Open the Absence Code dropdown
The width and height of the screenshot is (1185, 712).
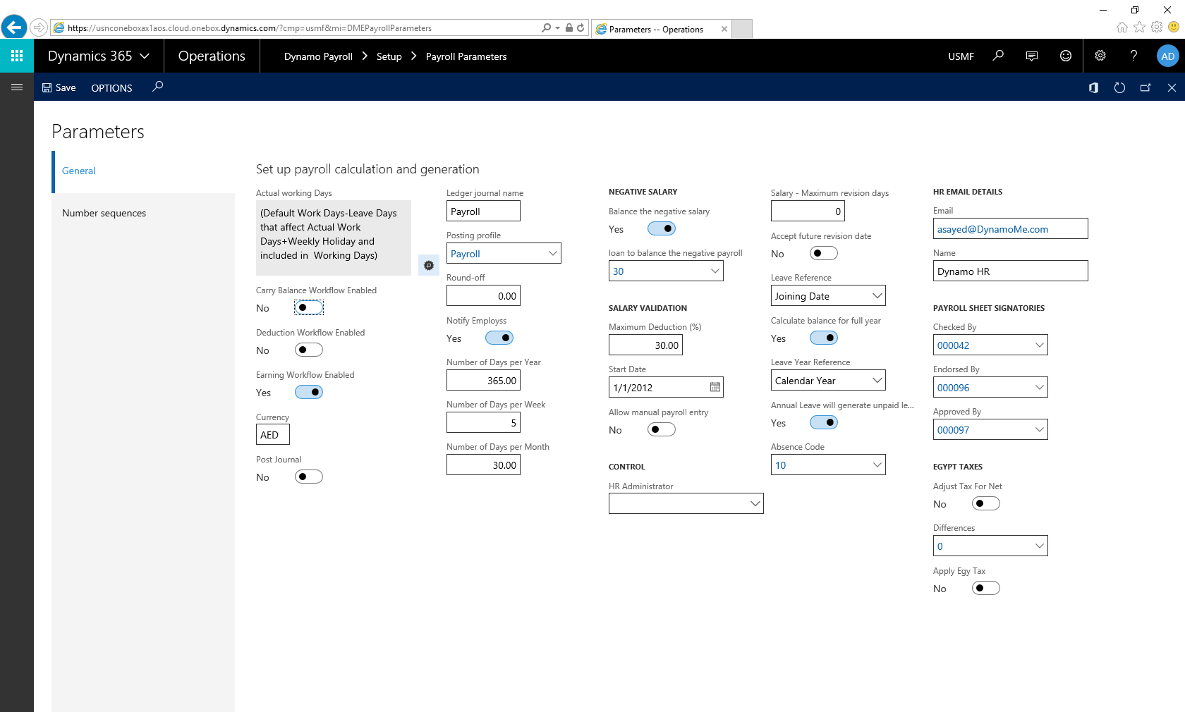[x=877, y=465]
